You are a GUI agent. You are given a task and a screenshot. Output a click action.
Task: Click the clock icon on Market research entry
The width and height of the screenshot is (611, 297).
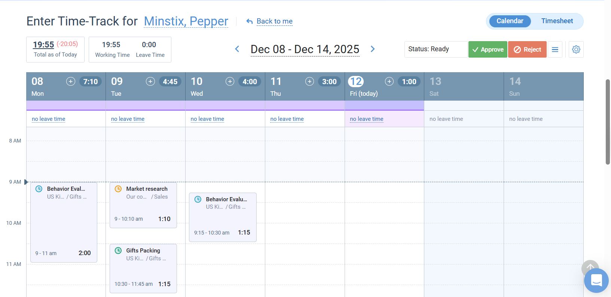click(x=118, y=189)
